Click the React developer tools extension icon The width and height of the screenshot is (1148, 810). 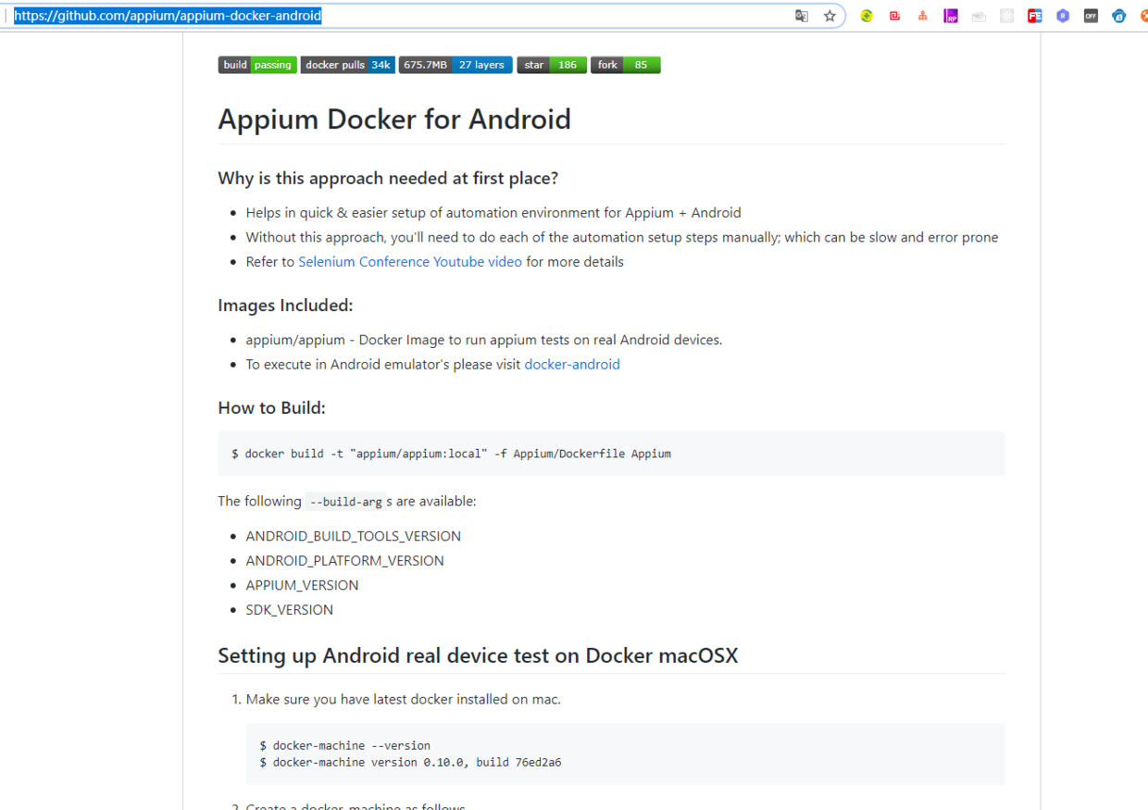1006,16
